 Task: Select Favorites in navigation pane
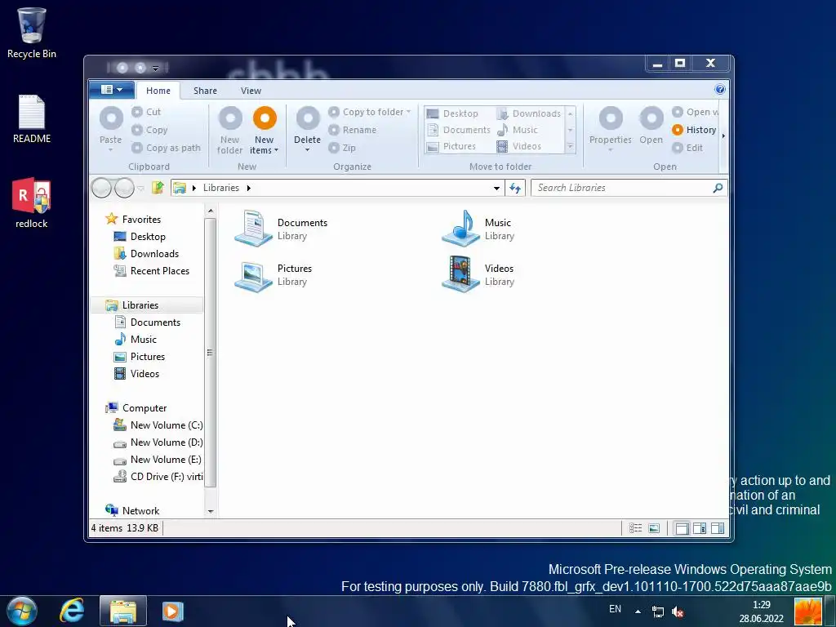coord(133,219)
